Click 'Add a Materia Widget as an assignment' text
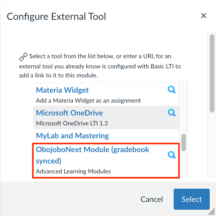The image size is (216, 216). [x=88, y=100]
